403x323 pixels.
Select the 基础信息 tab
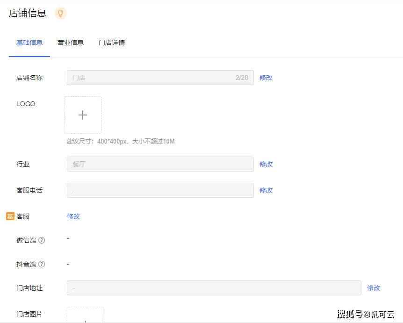[29, 42]
